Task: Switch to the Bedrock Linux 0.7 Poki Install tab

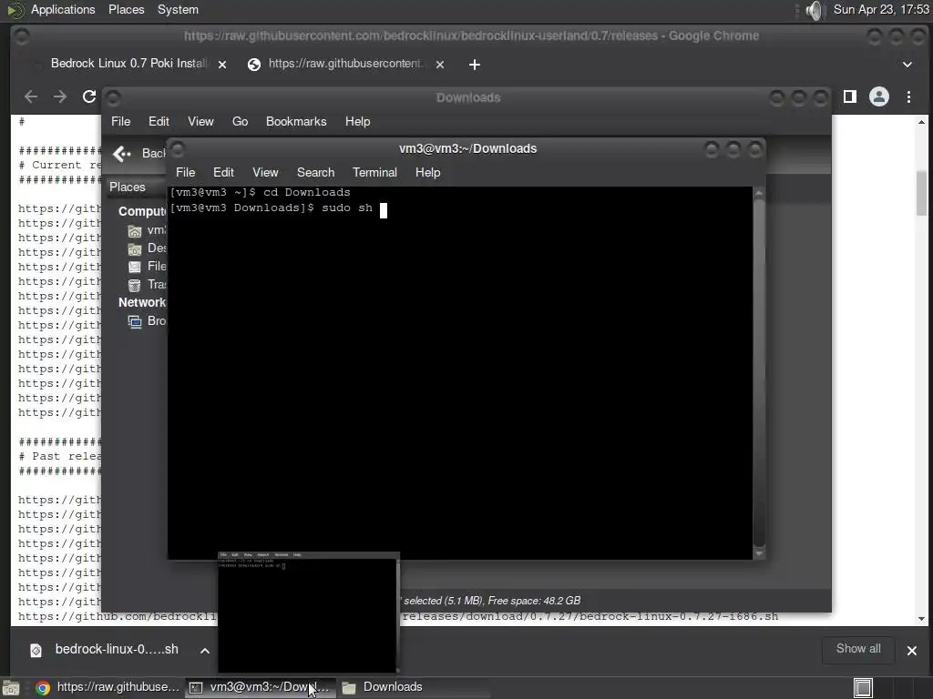Action: tap(129, 64)
